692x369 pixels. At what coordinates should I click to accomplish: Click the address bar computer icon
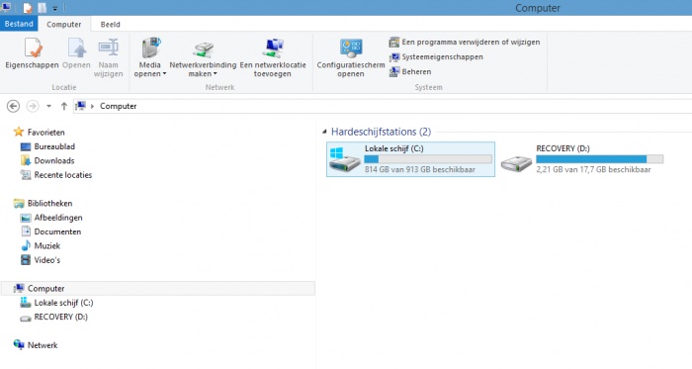[80, 106]
